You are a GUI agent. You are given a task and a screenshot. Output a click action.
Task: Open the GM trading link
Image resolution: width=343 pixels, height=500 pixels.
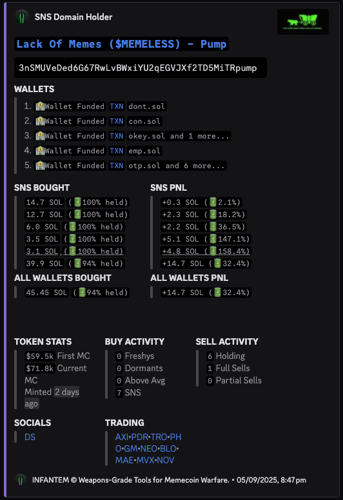130,448
